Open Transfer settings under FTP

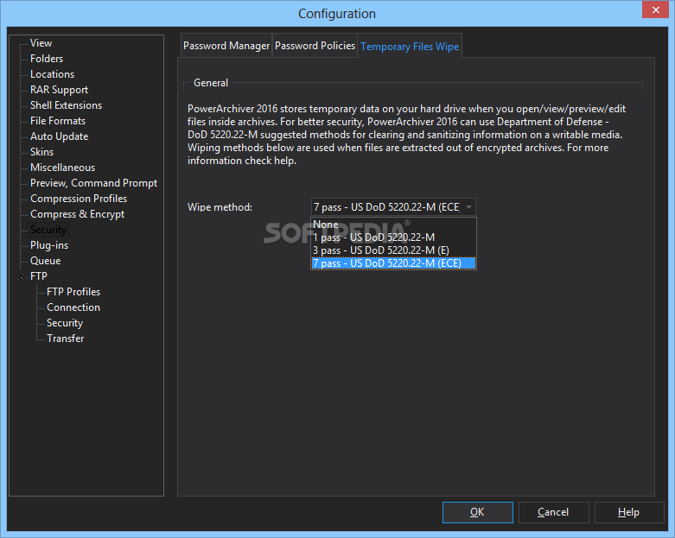pyautogui.click(x=65, y=339)
